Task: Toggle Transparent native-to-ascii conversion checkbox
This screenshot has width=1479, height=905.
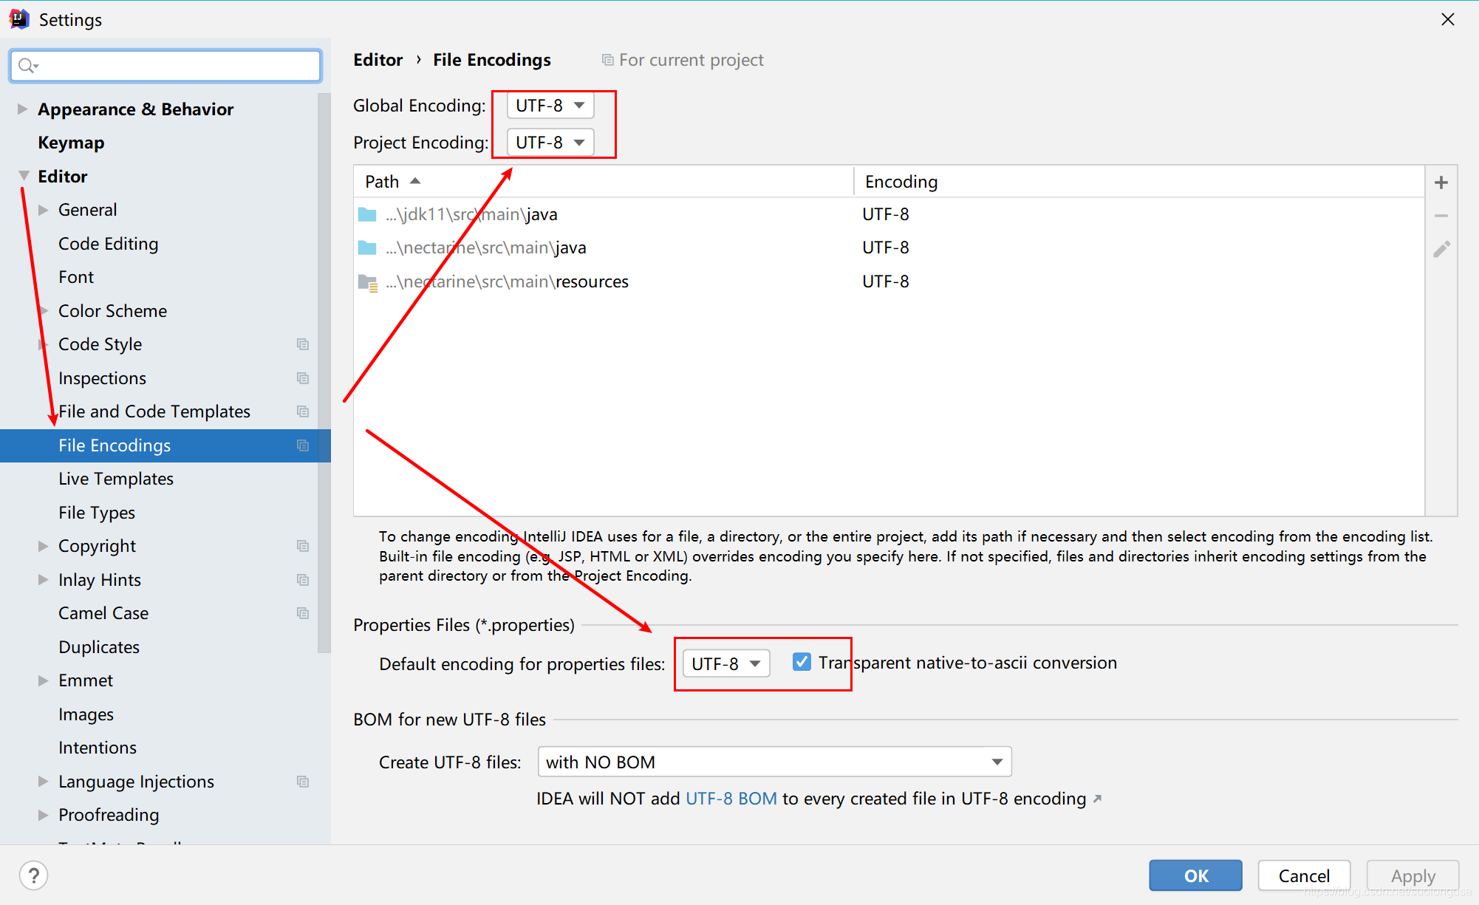Action: point(802,662)
